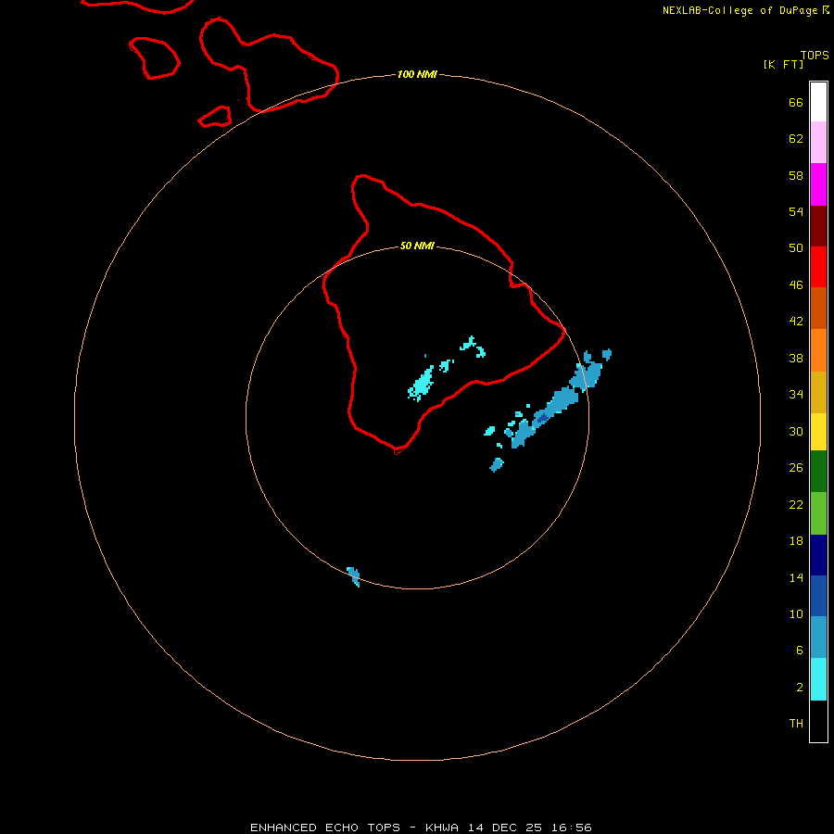Click the [K FT] units label
This screenshot has width=834, height=834.
(x=783, y=64)
